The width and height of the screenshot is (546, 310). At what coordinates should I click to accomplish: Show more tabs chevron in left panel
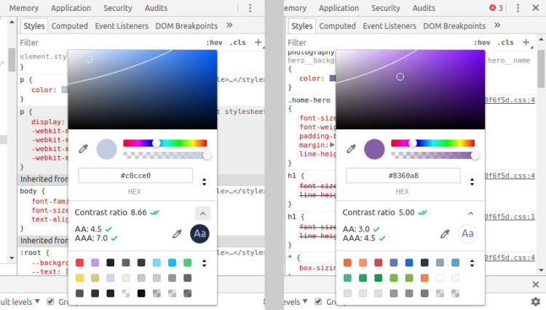pos(229,25)
